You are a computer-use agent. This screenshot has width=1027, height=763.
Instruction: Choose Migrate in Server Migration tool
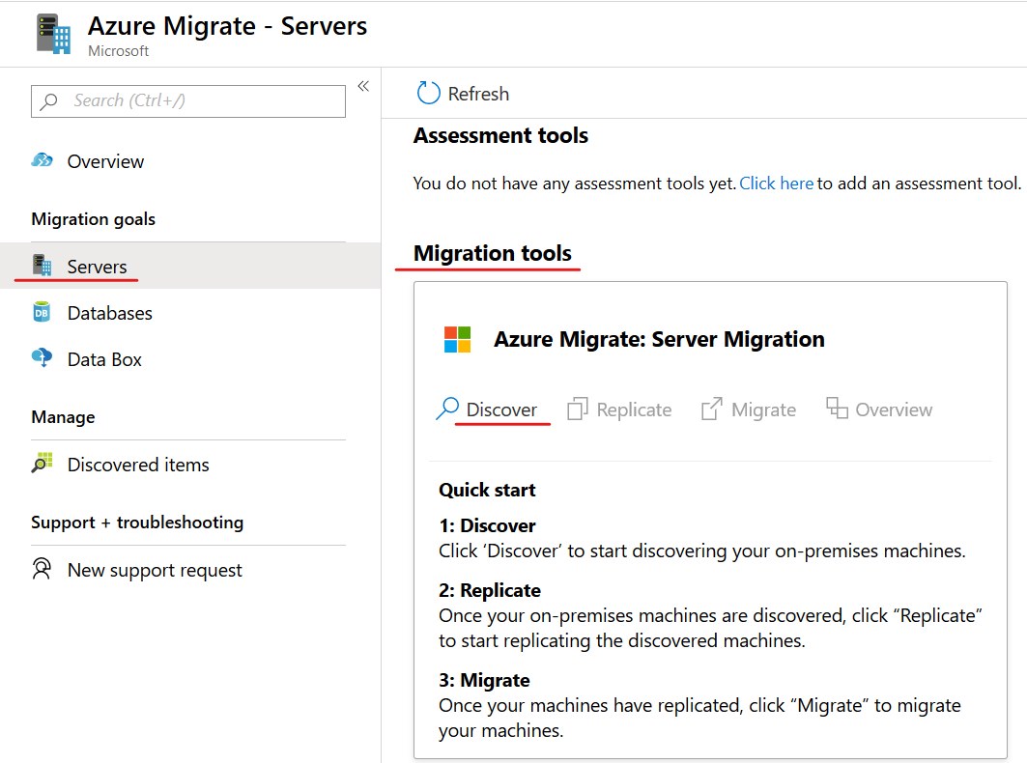point(763,410)
